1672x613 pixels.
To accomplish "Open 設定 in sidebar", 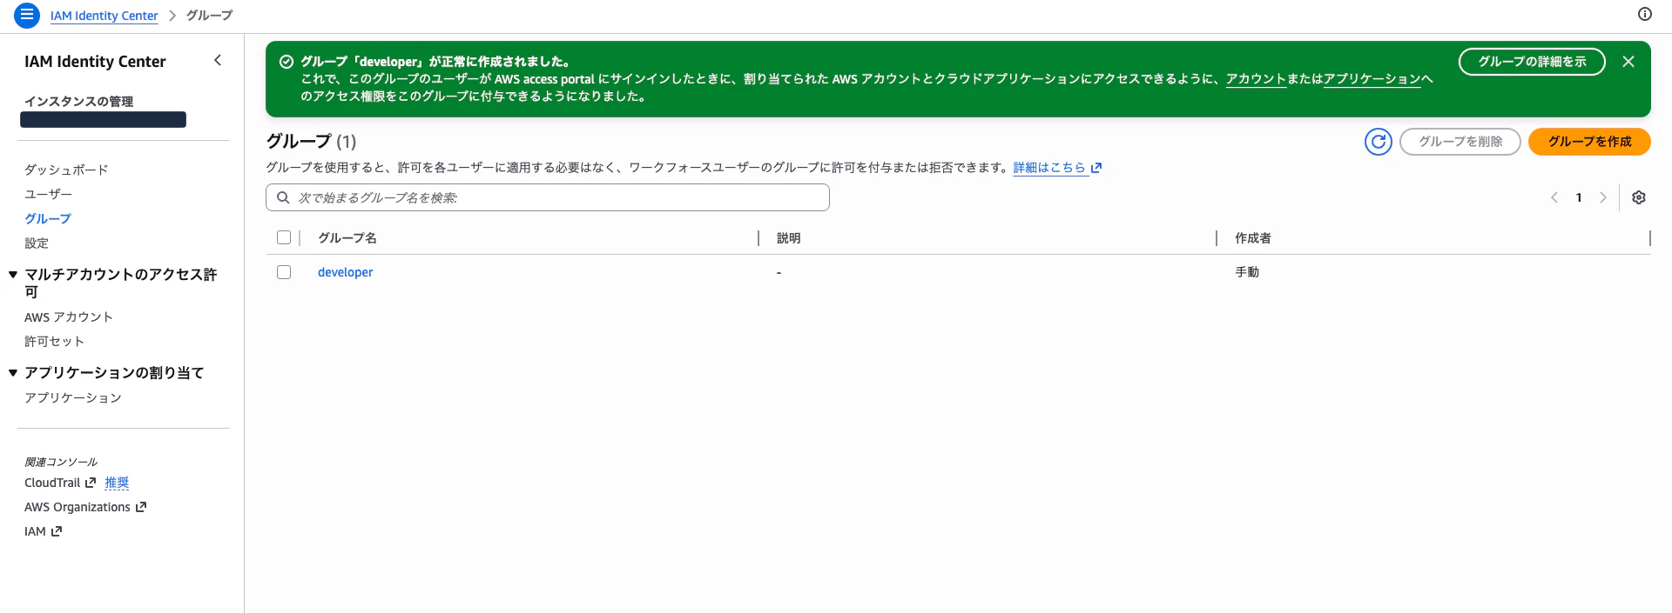I will point(37,243).
